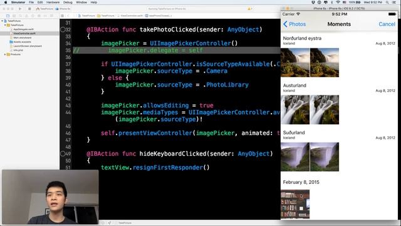
Task: Expand the Products folder disclosure triangle
Action: coord(5,55)
